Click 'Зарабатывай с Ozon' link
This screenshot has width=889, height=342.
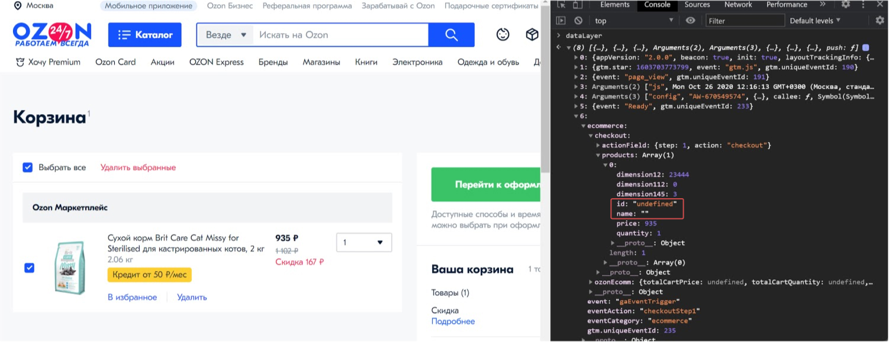coord(398,5)
